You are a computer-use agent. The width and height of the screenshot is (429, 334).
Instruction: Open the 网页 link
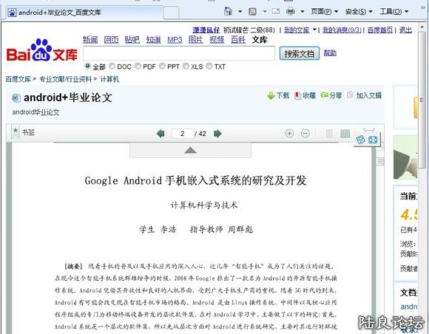(112, 40)
